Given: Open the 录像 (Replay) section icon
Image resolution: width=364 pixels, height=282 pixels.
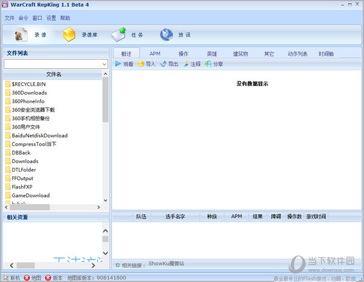Looking at the screenshot, I should [x=21, y=35].
